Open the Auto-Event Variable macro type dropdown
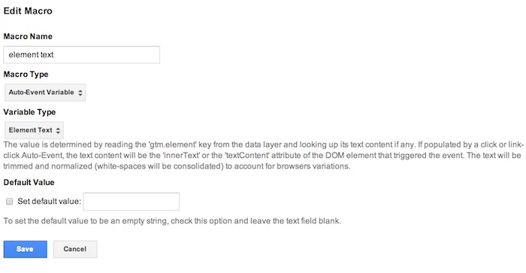Screen dimensions: 526x273 click(x=45, y=93)
